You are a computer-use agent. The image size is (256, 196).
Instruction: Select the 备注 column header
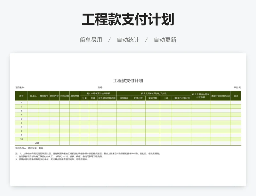click(x=236, y=96)
